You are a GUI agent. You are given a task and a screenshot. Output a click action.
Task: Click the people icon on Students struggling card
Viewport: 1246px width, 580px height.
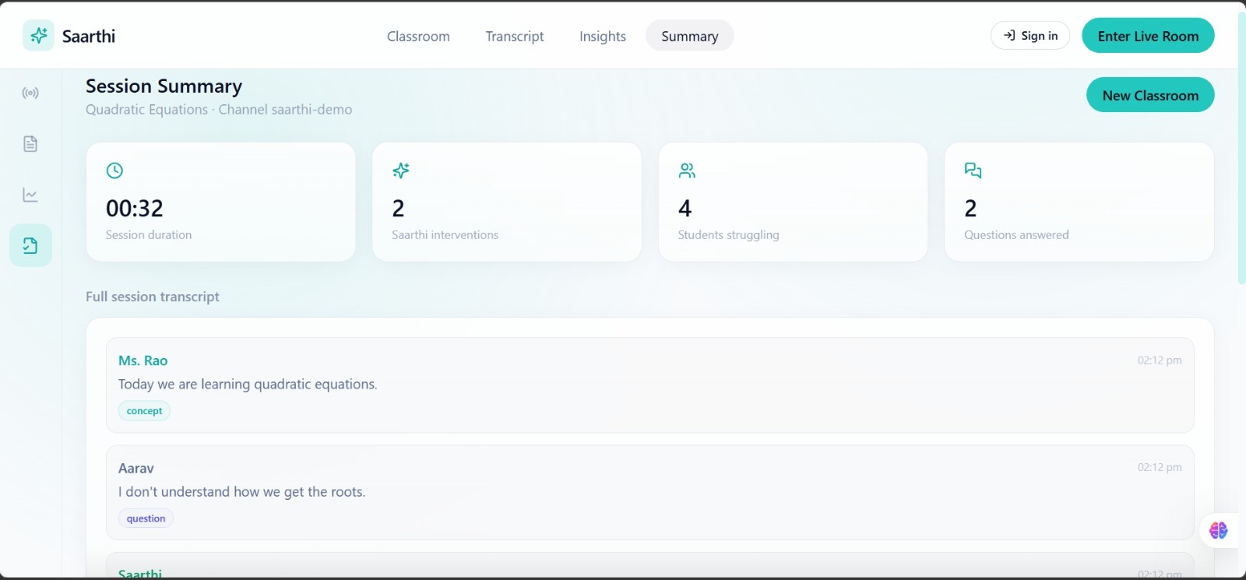click(687, 170)
